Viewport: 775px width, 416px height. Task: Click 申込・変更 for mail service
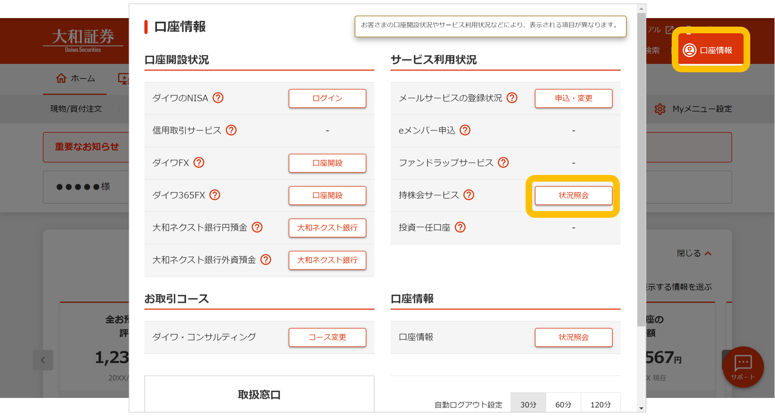[573, 98]
